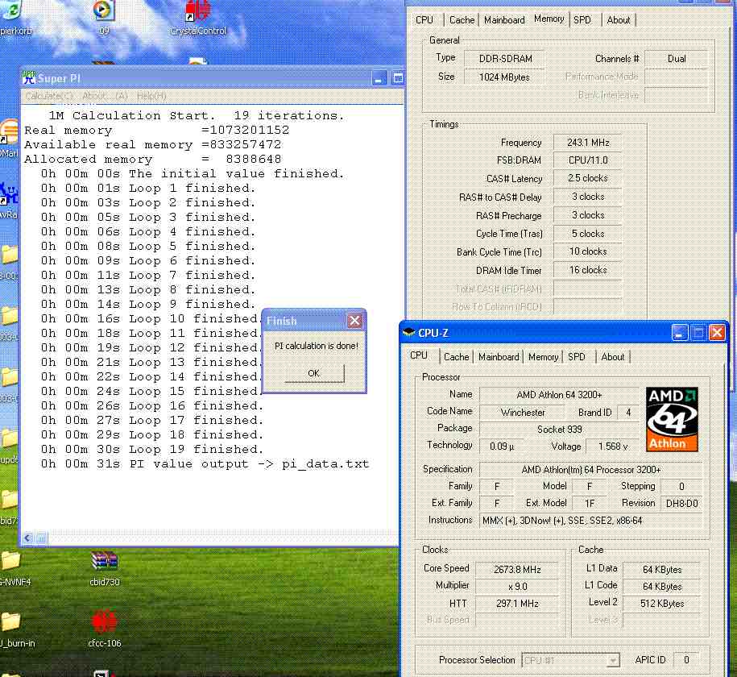
Task: Click the Multiplier value x 9.0
Action: 517,586
